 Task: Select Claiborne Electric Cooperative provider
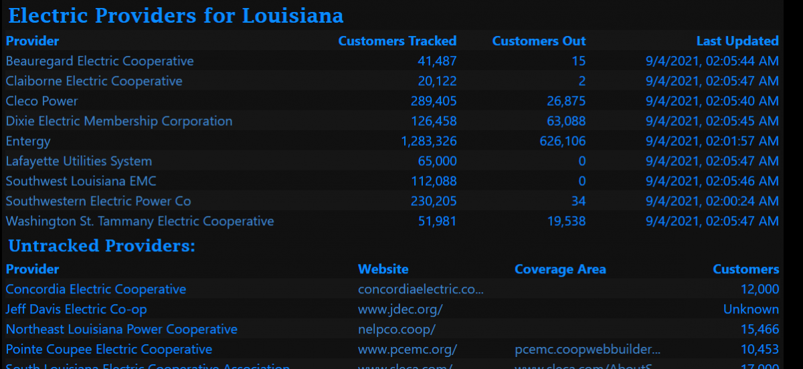[x=94, y=81]
